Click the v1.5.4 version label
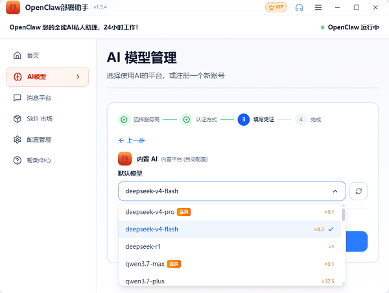The width and height of the screenshot is (389, 293). coord(100,7)
